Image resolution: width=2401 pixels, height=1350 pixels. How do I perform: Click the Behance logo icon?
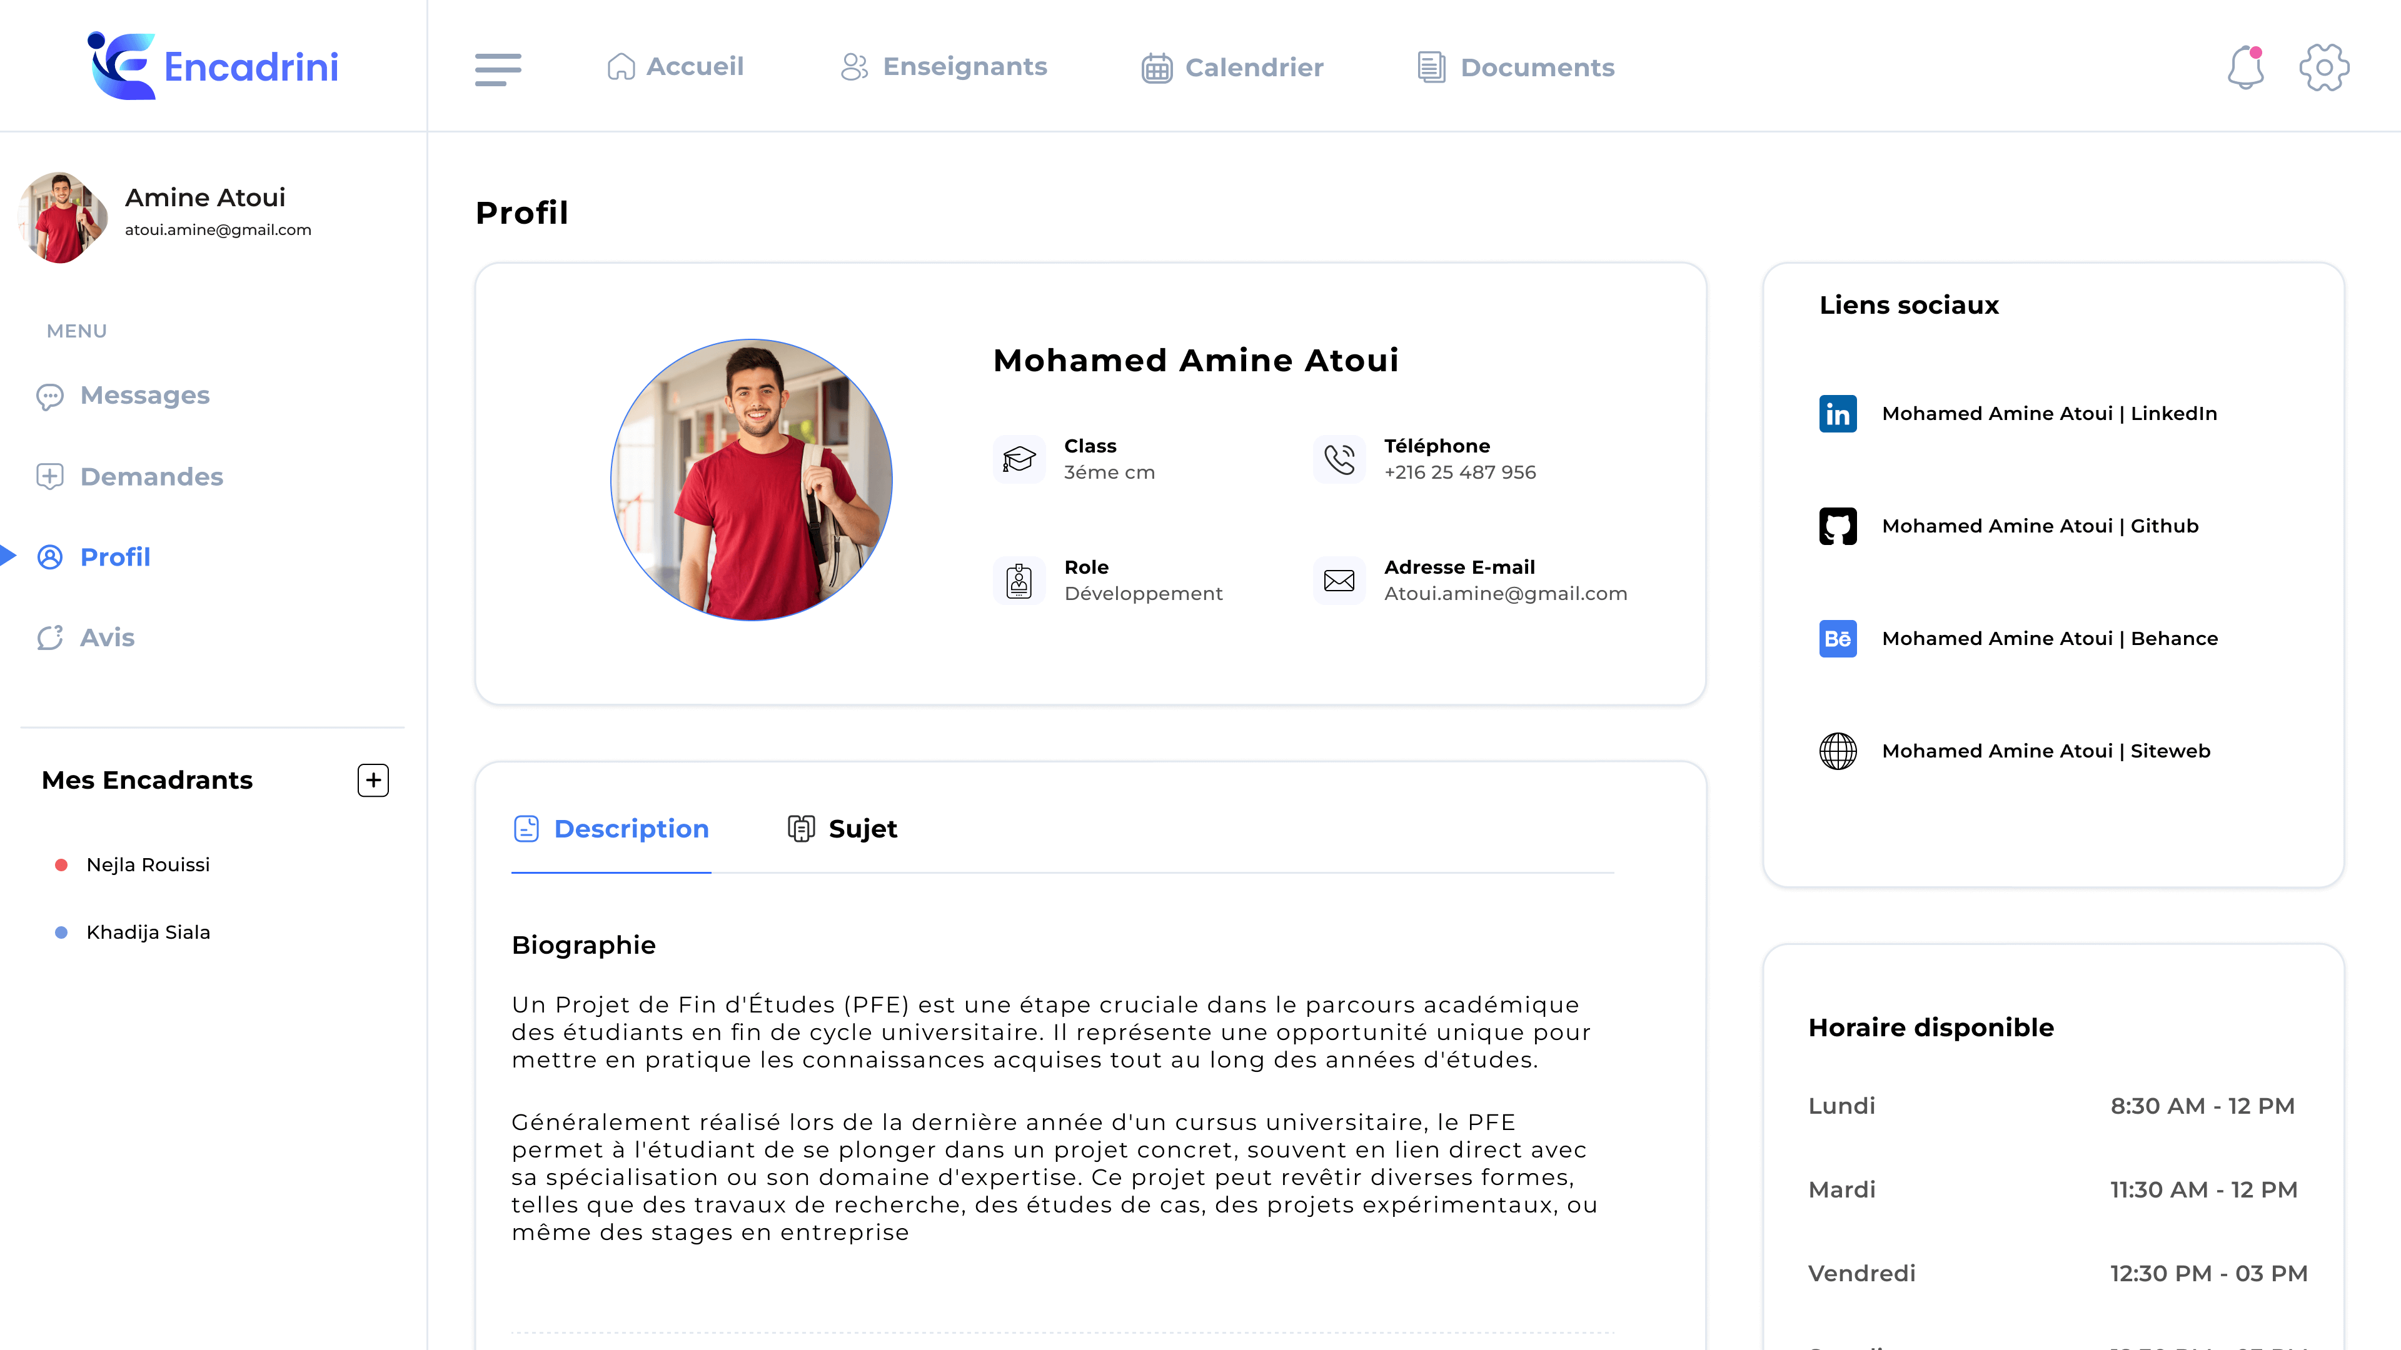pos(1837,639)
